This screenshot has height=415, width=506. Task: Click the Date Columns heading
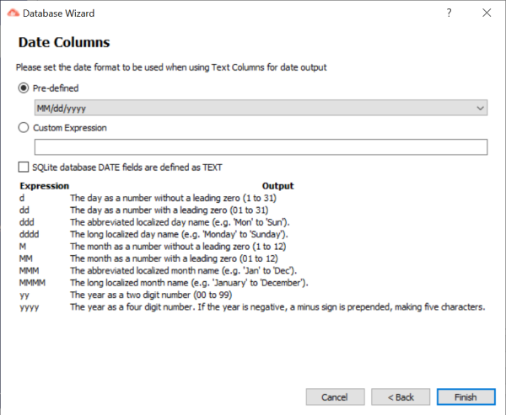pyautogui.click(x=64, y=43)
